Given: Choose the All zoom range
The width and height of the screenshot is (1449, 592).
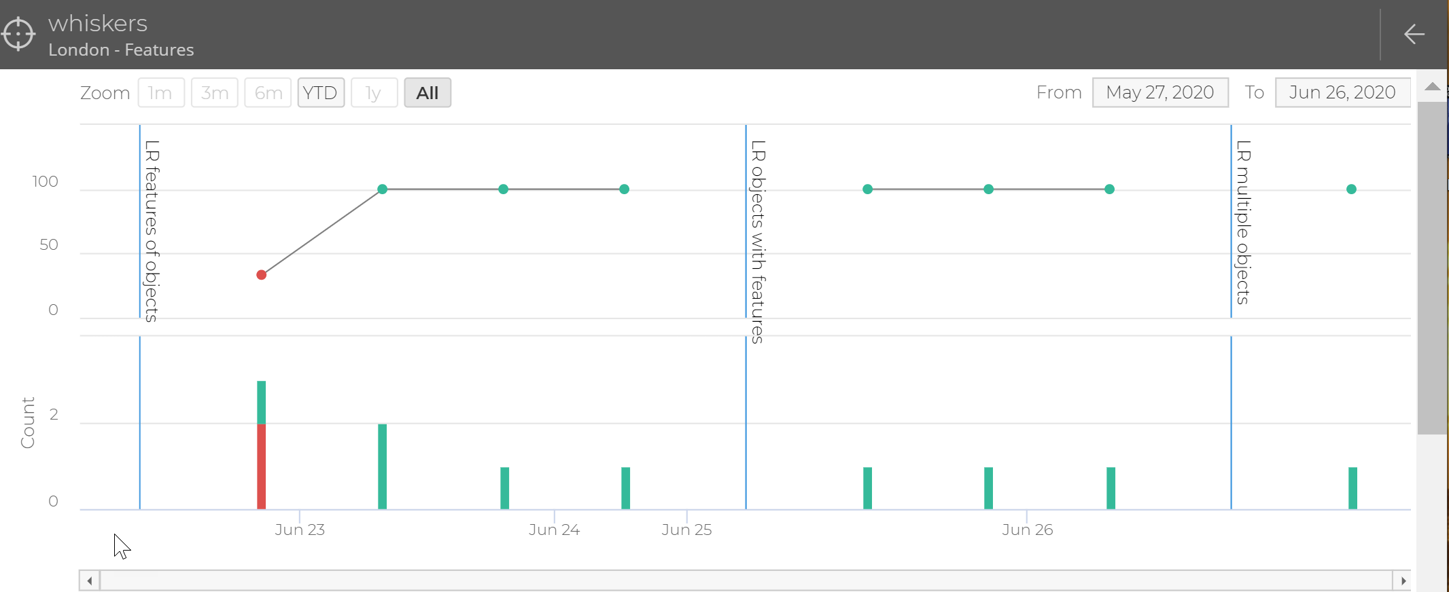Looking at the screenshot, I should pos(427,93).
